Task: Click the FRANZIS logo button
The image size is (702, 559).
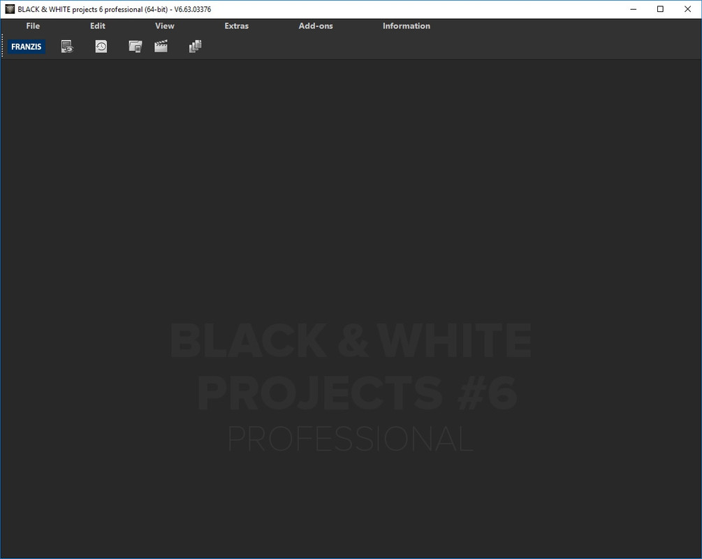Action: click(x=26, y=47)
